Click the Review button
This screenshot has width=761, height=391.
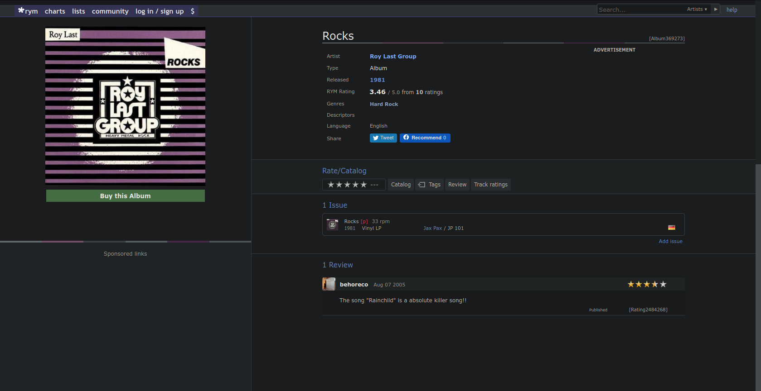point(457,185)
